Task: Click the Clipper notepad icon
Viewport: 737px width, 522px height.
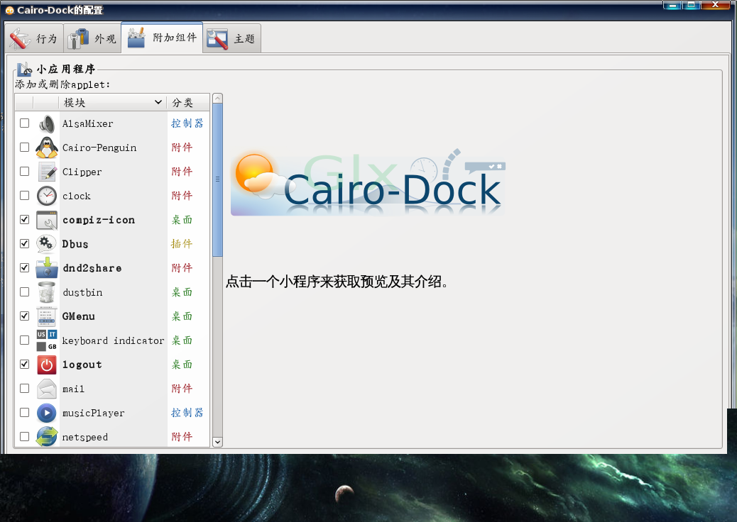Action: [47, 172]
